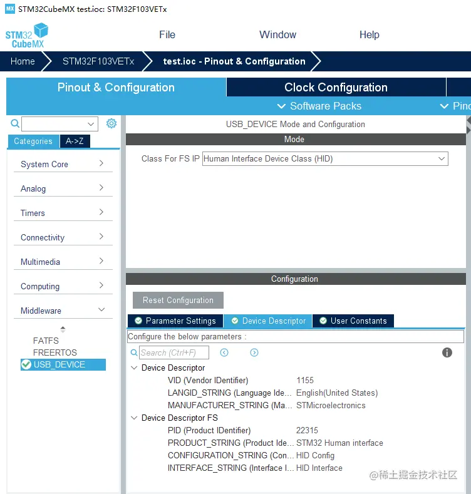Click the test.ioc - Pinout & Configuration breadcrumb

click(234, 61)
